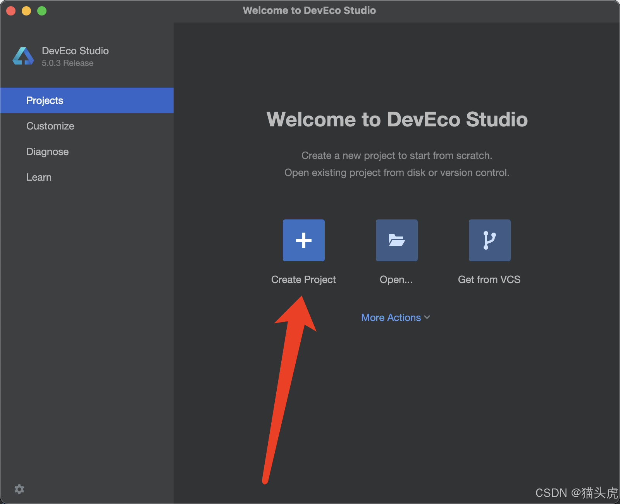Click the DevEco Studio name in sidebar
Viewport: 620px width, 504px height.
pyautogui.click(x=75, y=51)
